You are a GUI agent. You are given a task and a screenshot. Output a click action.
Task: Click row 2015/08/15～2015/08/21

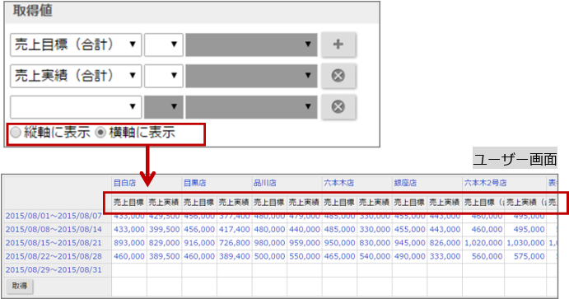click(x=54, y=243)
